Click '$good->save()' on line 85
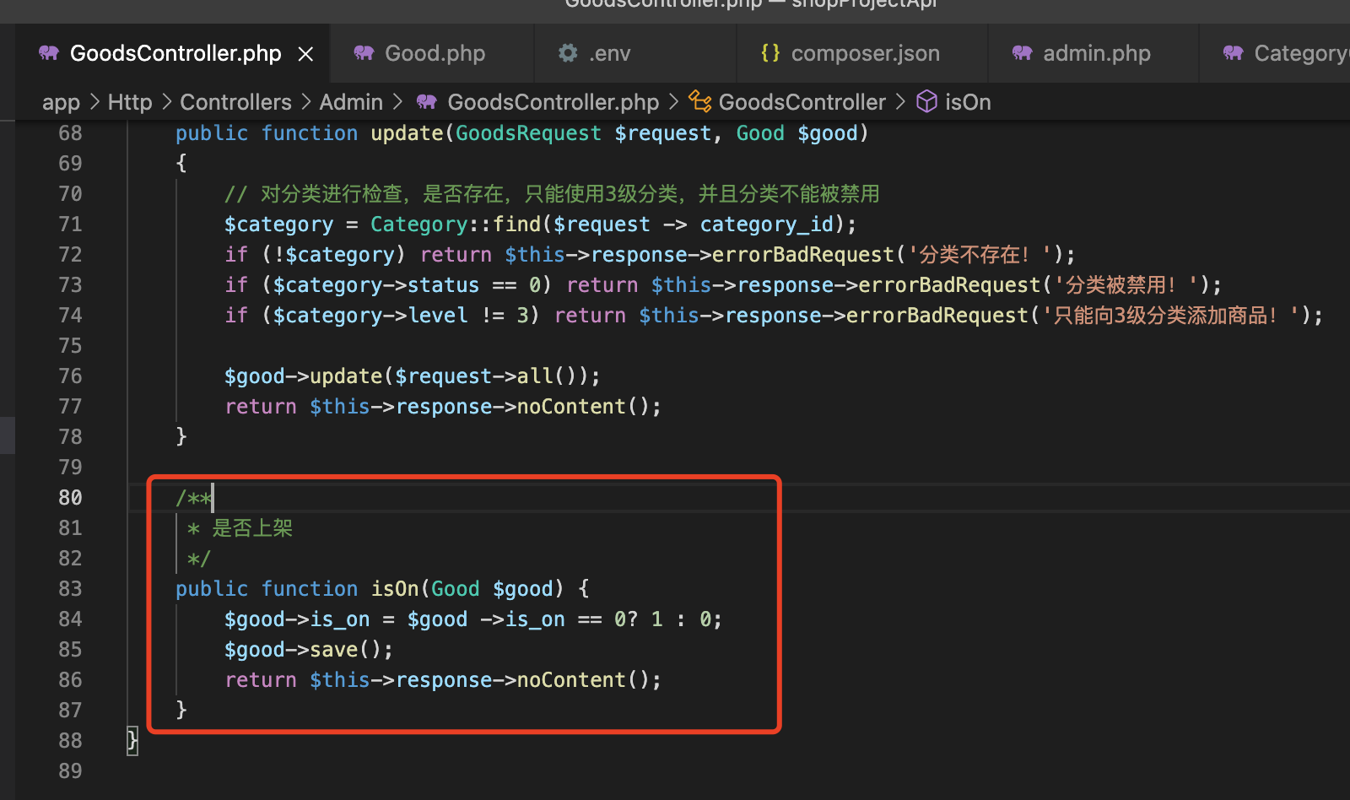Image resolution: width=1350 pixels, height=800 pixels. pyautogui.click(x=303, y=650)
